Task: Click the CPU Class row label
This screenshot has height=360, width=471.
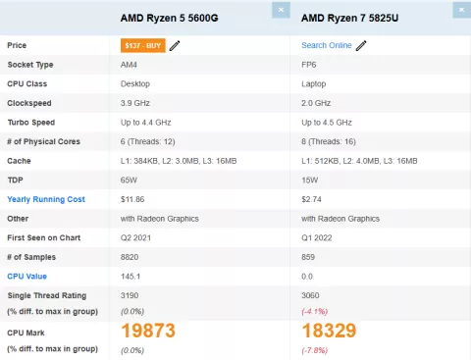Action: tap(27, 83)
